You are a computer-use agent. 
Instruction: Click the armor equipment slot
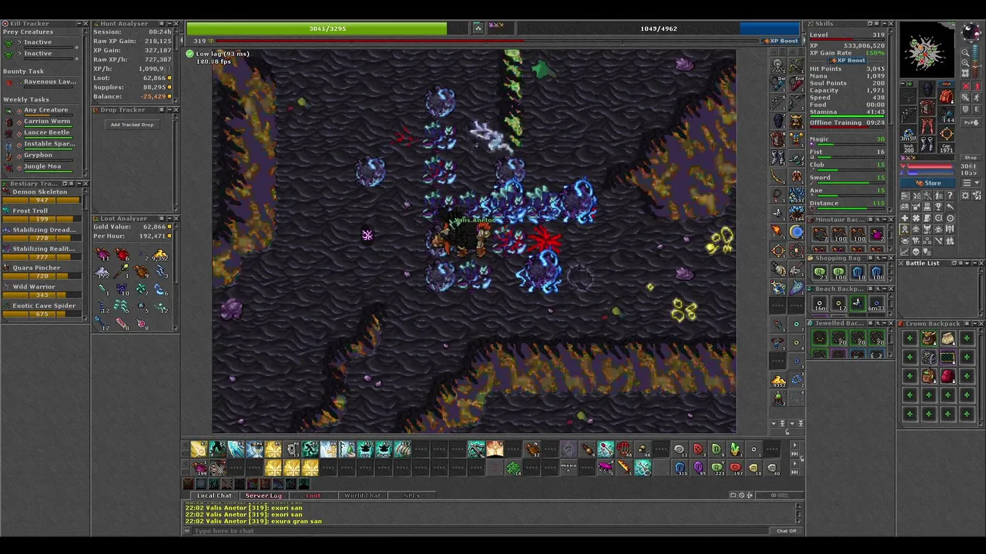927,109
